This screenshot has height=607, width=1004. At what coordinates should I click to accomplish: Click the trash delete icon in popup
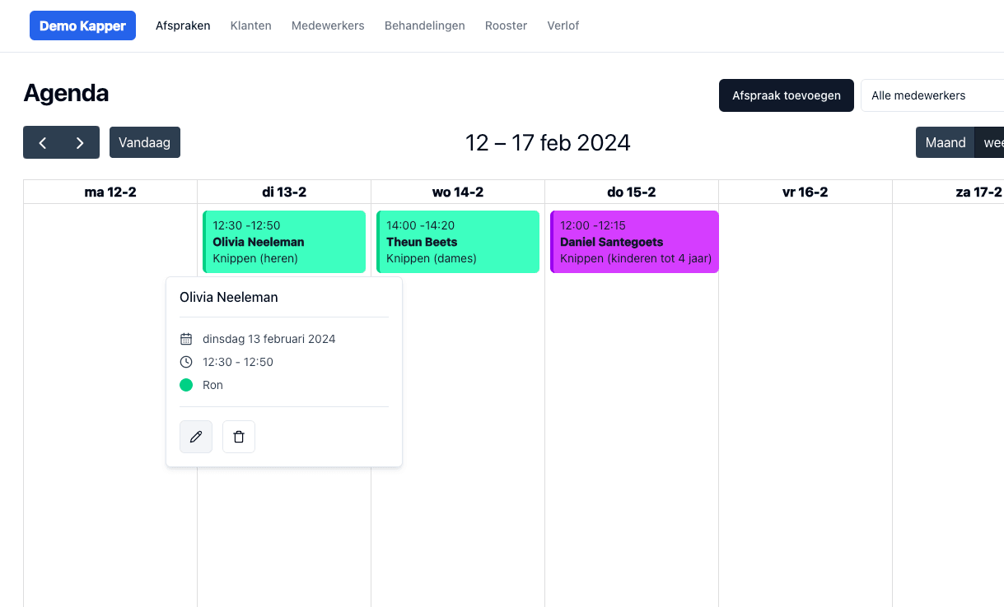click(x=239, y=437)
